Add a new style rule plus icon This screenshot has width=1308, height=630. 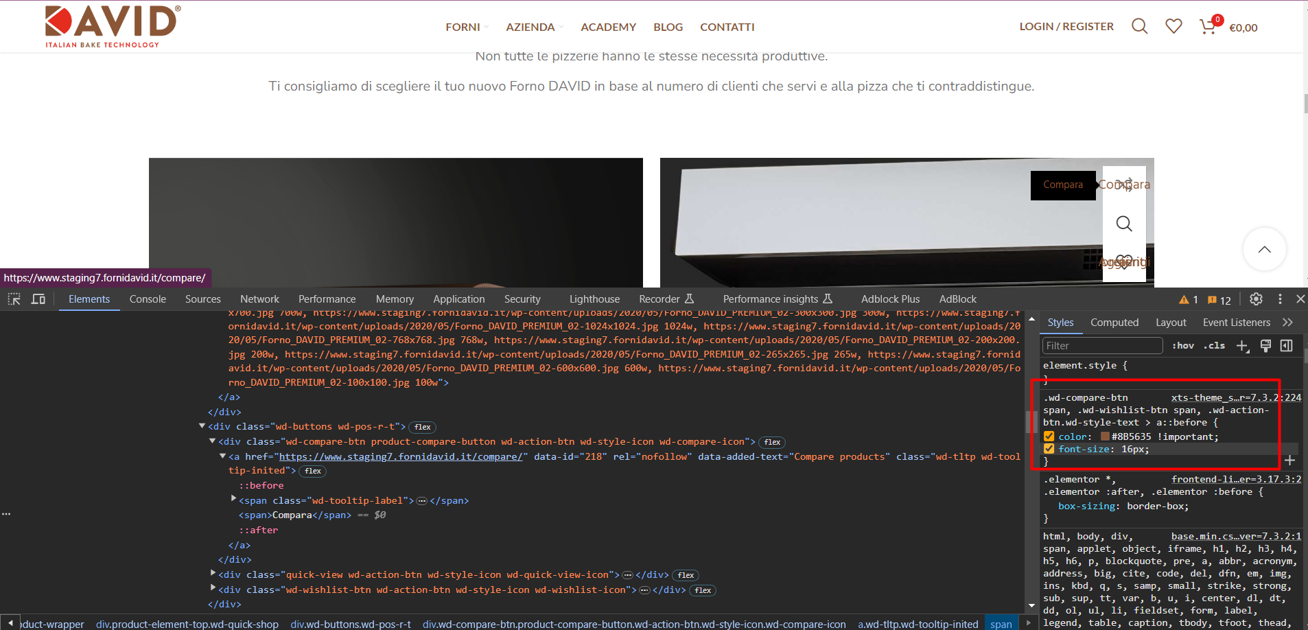[1243, 346]
